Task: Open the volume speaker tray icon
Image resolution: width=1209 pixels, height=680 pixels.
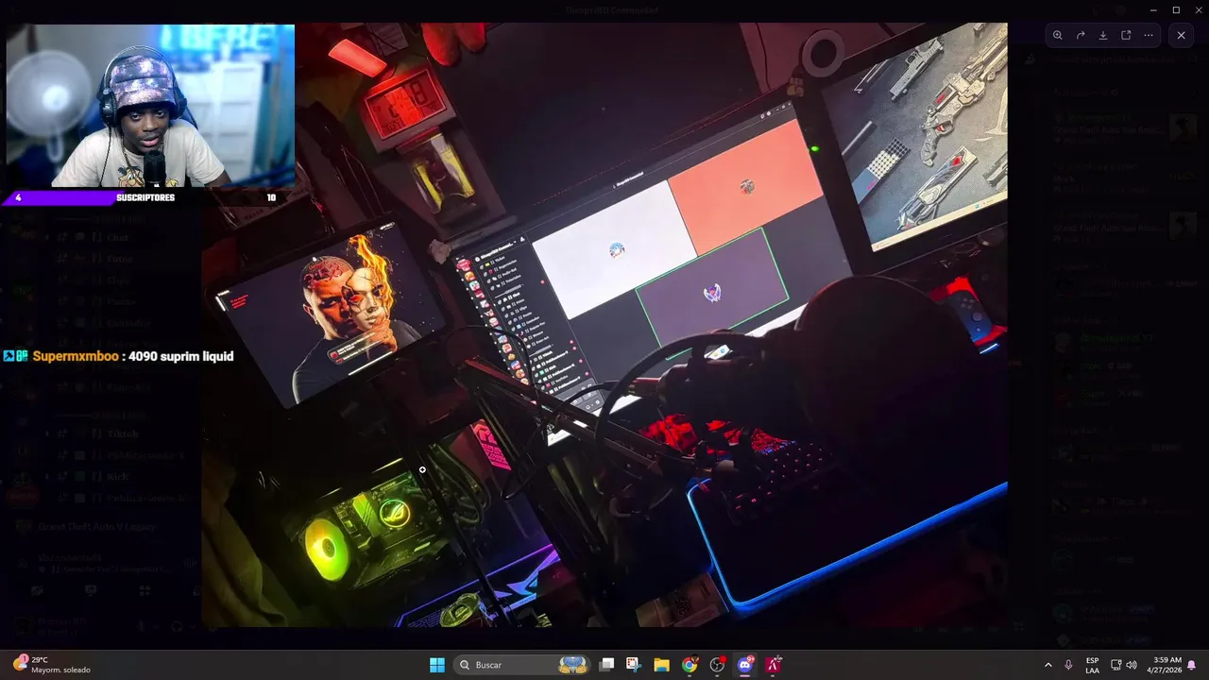Action: (x=1132, y=665)
